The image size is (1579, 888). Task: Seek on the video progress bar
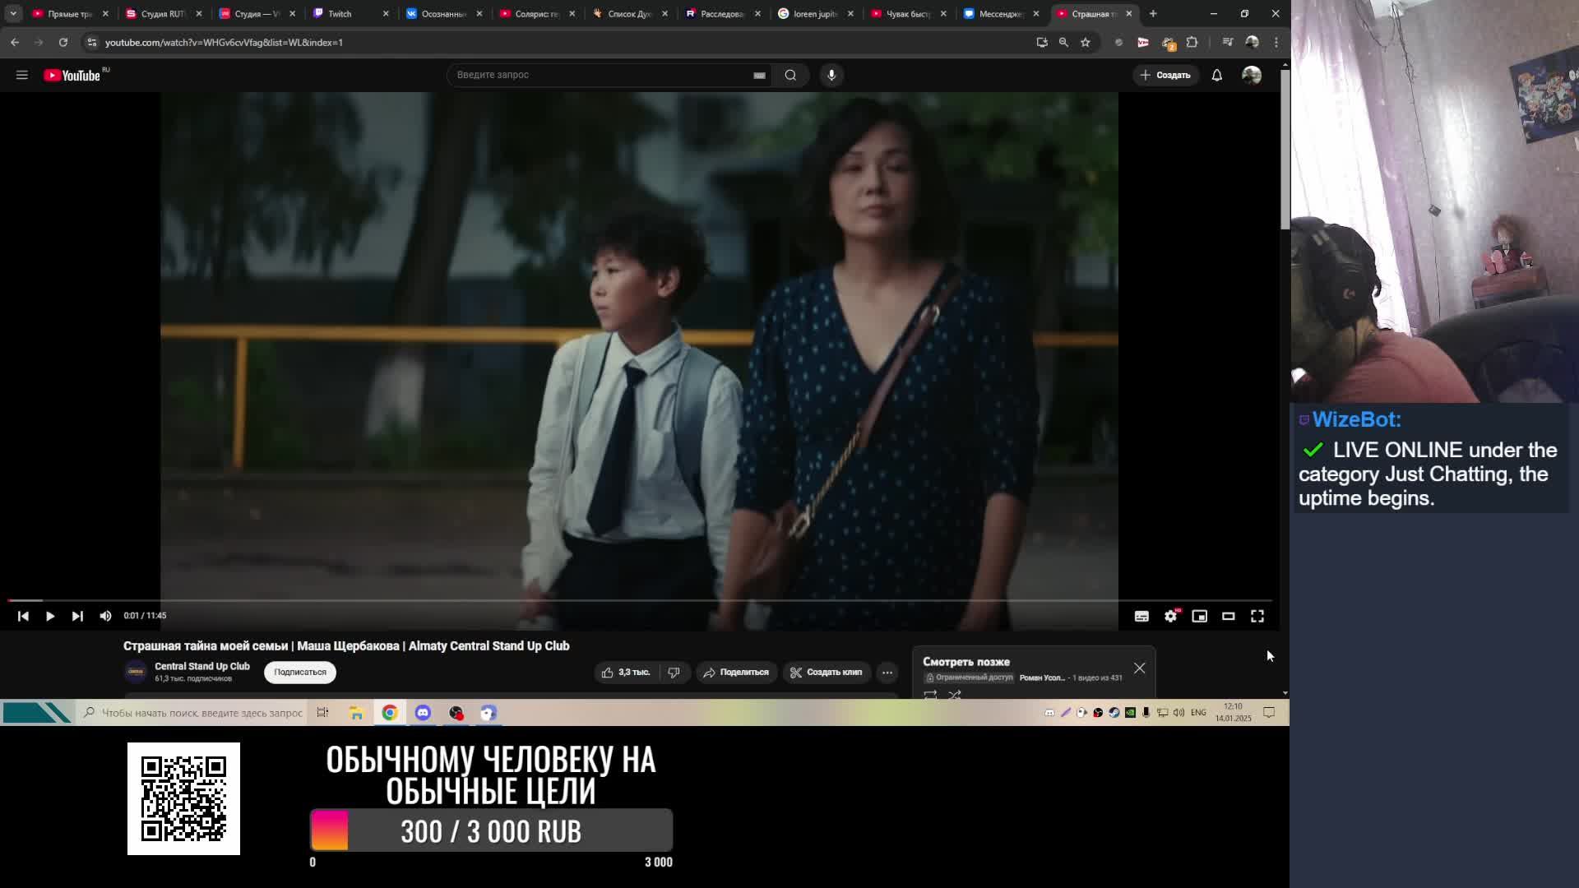(x=576, y=601)
